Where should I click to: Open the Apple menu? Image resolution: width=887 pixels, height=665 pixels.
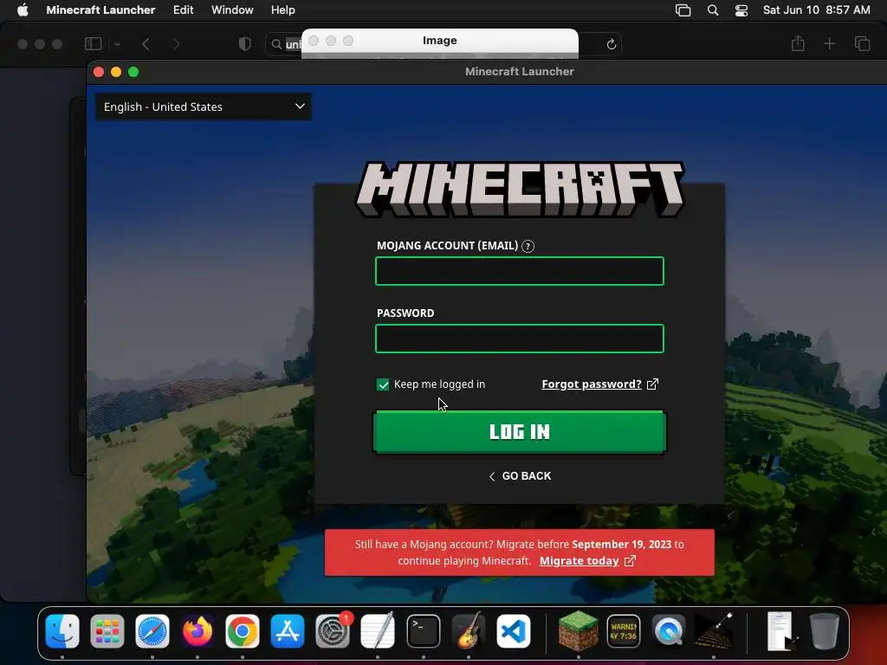click(23, 10)
